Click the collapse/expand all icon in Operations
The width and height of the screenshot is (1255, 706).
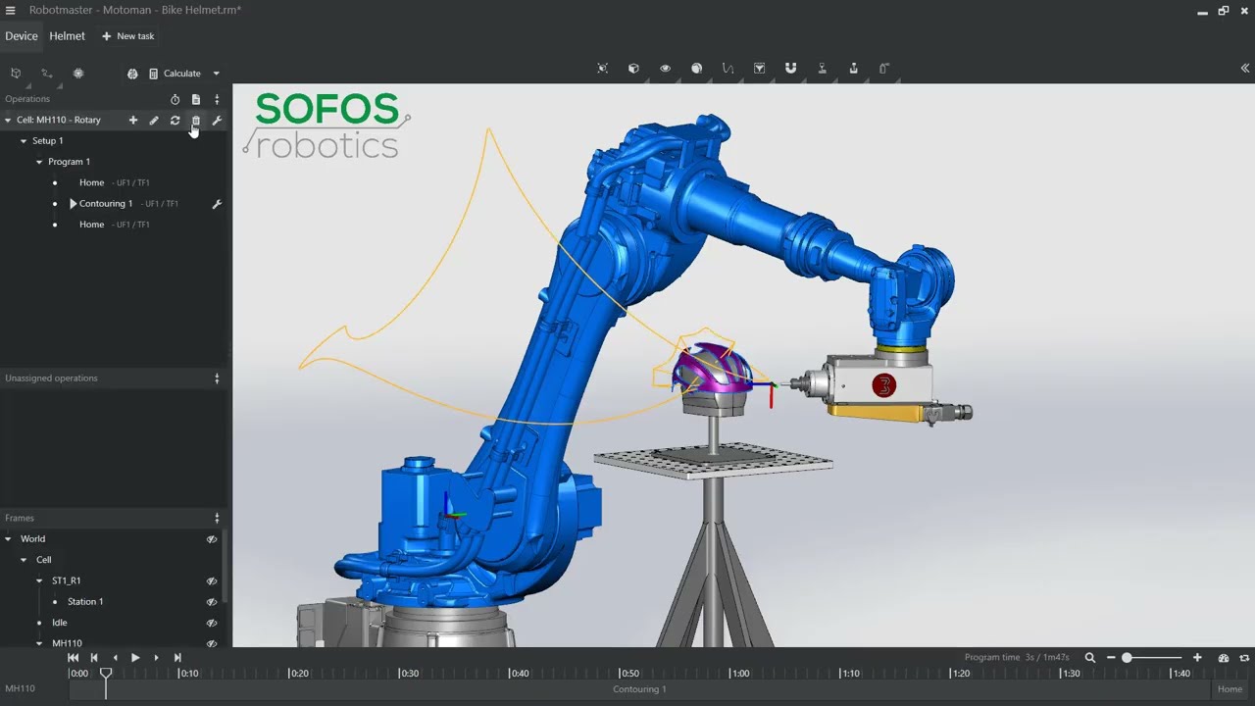(x=217, y=99)
